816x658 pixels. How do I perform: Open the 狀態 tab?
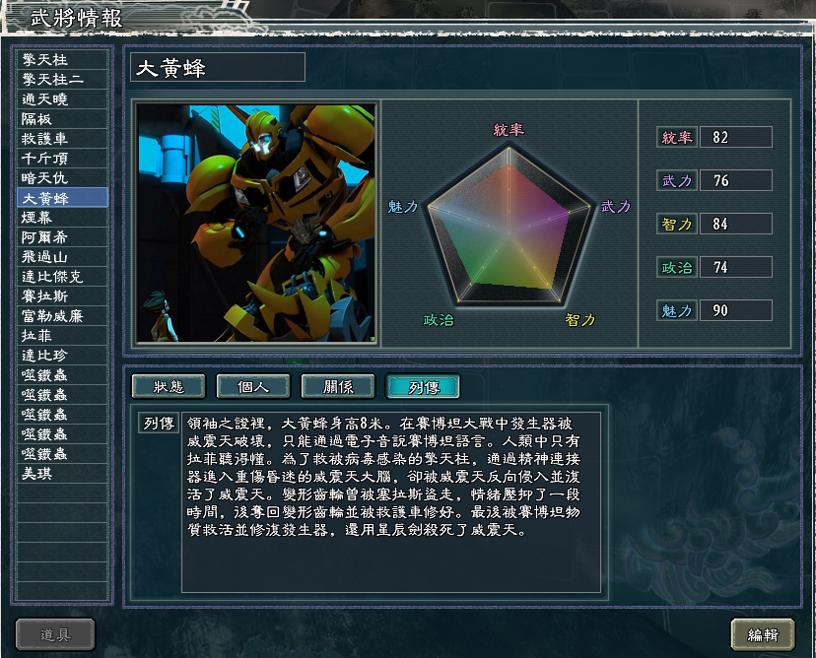pos(169,386)
